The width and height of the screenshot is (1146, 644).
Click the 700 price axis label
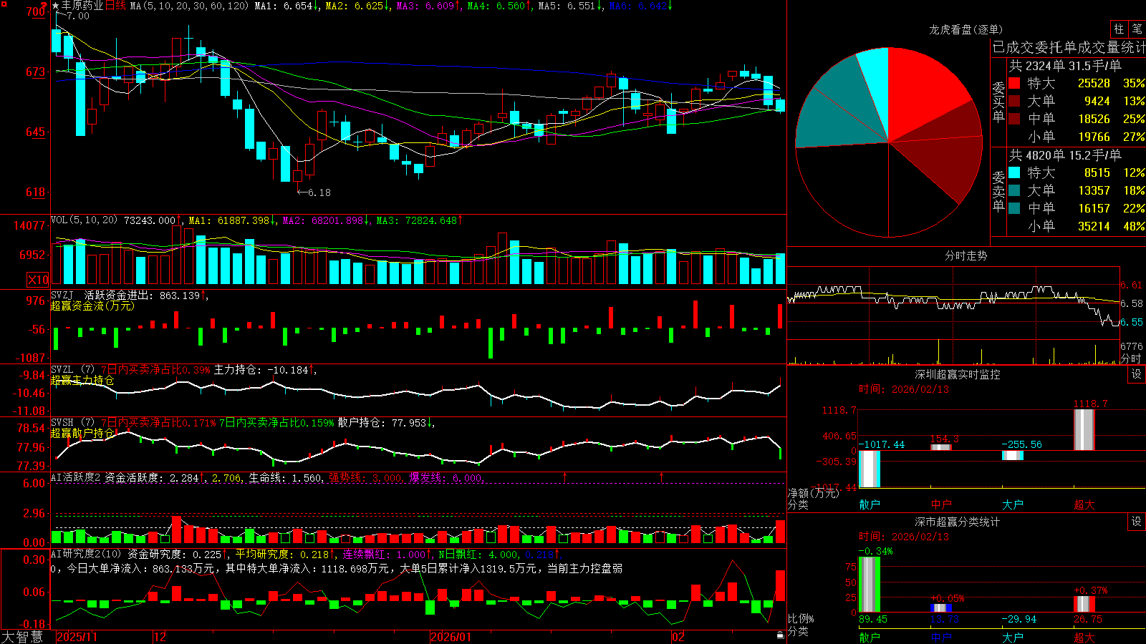pos(35,11)
